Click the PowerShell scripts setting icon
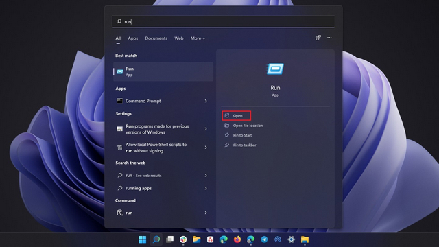Screen dimensions: 439x247 click(x=119, y=148)
